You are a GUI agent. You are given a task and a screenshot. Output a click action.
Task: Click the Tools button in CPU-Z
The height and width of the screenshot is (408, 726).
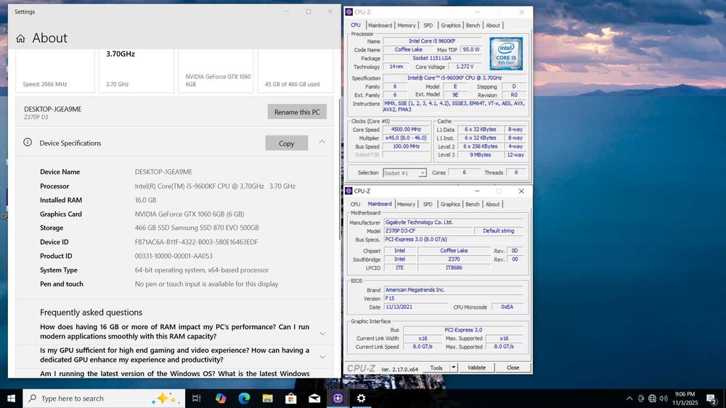(436, 367)
